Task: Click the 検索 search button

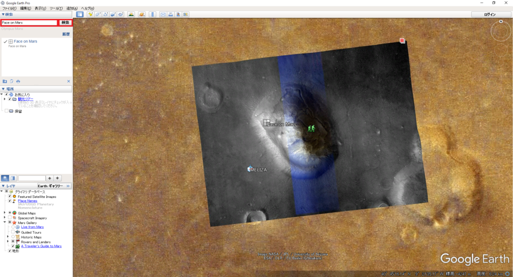Action: coord(66,22)
